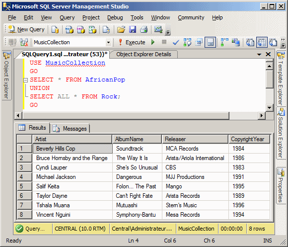Display Estimated Execution Plan icon
Screen dimensions: 288x247
[x=187, y=42]
